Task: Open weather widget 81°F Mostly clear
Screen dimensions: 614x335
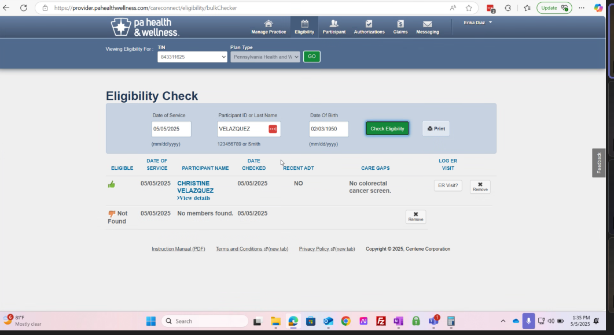Action: coord(23,321)
